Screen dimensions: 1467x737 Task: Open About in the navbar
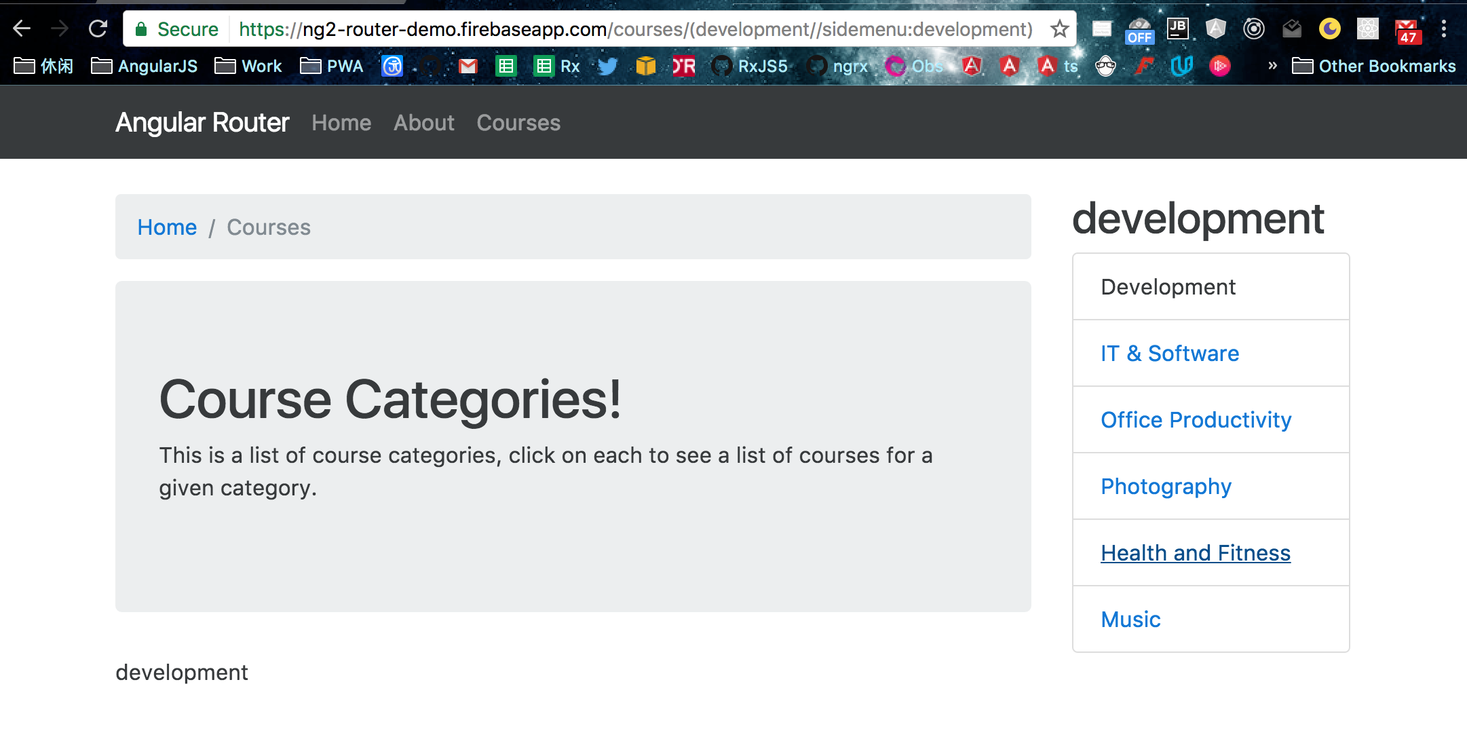424,123
